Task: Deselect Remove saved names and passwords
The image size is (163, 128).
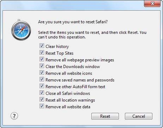Action: (42, 79)
